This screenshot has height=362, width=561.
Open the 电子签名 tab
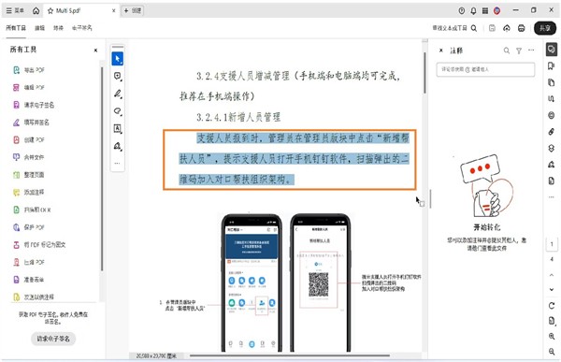point(82,28)
